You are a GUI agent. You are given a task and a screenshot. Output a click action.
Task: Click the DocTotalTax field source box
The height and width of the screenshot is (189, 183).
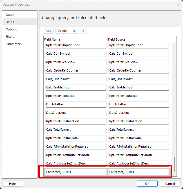coord(139,104)
